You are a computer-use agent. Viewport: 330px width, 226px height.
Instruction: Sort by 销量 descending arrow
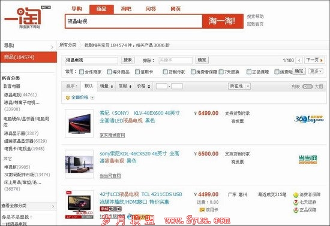pyautogui.click(x=112, y=86)
